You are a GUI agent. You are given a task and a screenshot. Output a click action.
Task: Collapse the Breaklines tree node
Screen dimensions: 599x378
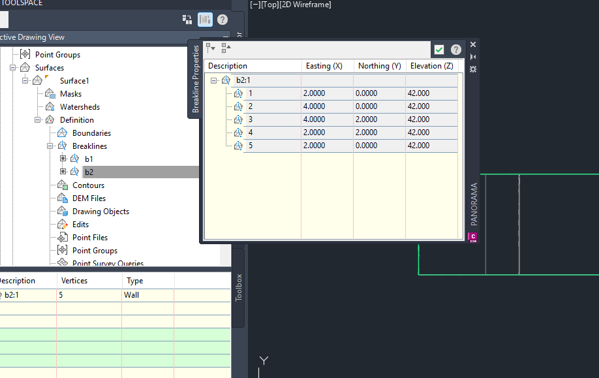coord(50,146)
